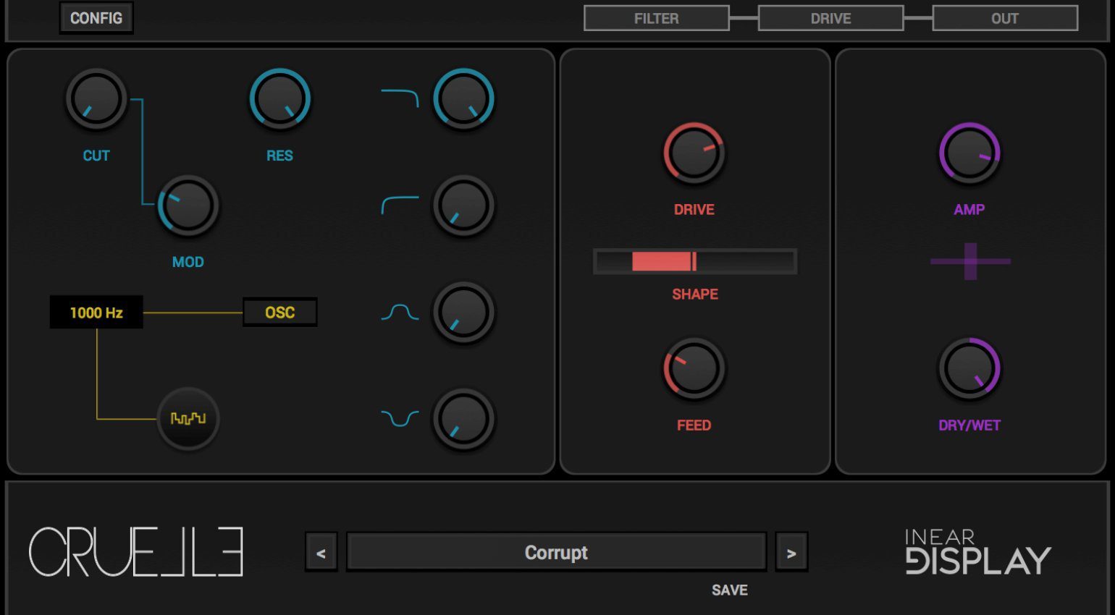Select the OUT routing block

pyautogui.click(x=1005, y=18)
